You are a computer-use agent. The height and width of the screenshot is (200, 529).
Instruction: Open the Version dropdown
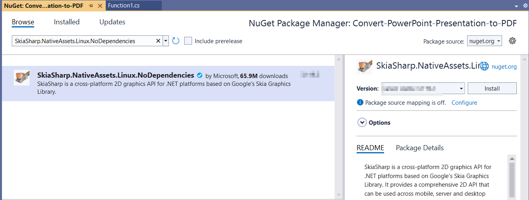tap(423, 89)
